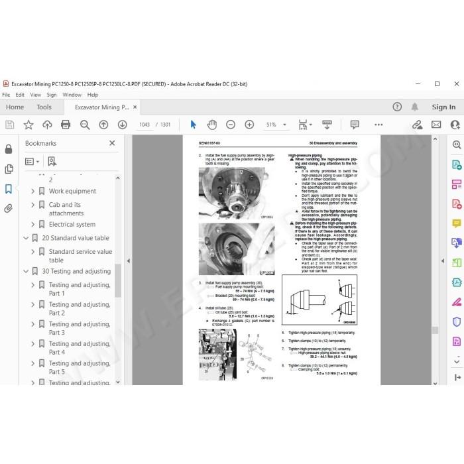This screenshot has width=464, height=464.
Task: Open the Help question mark icon
Action: (397, 107)
